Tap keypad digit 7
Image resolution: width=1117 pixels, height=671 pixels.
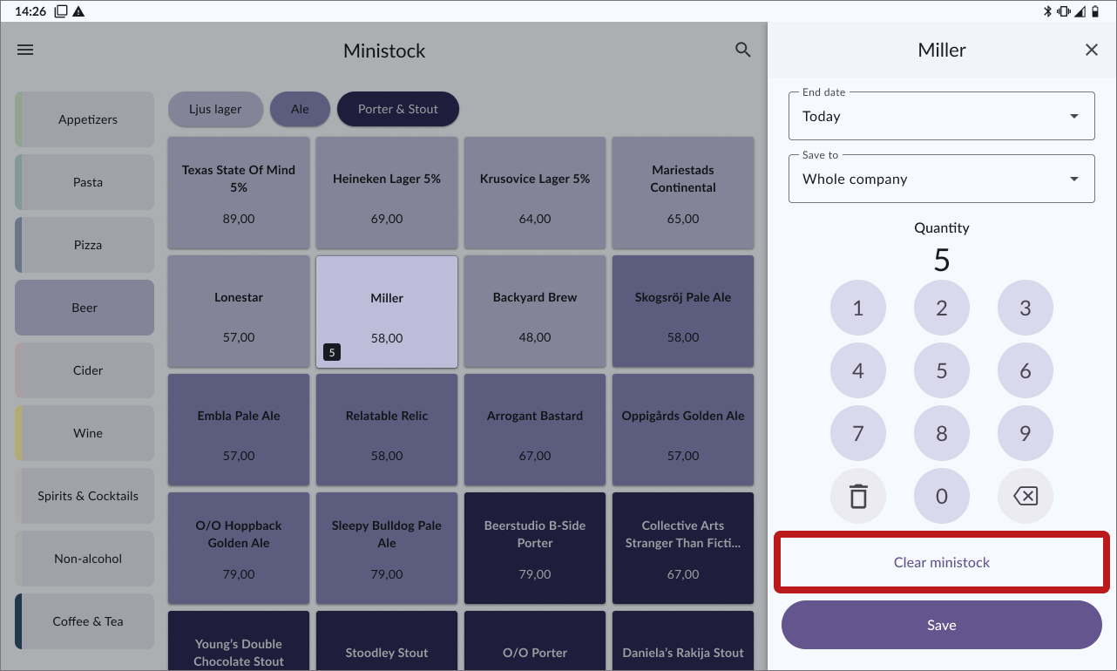coord(858,433)
